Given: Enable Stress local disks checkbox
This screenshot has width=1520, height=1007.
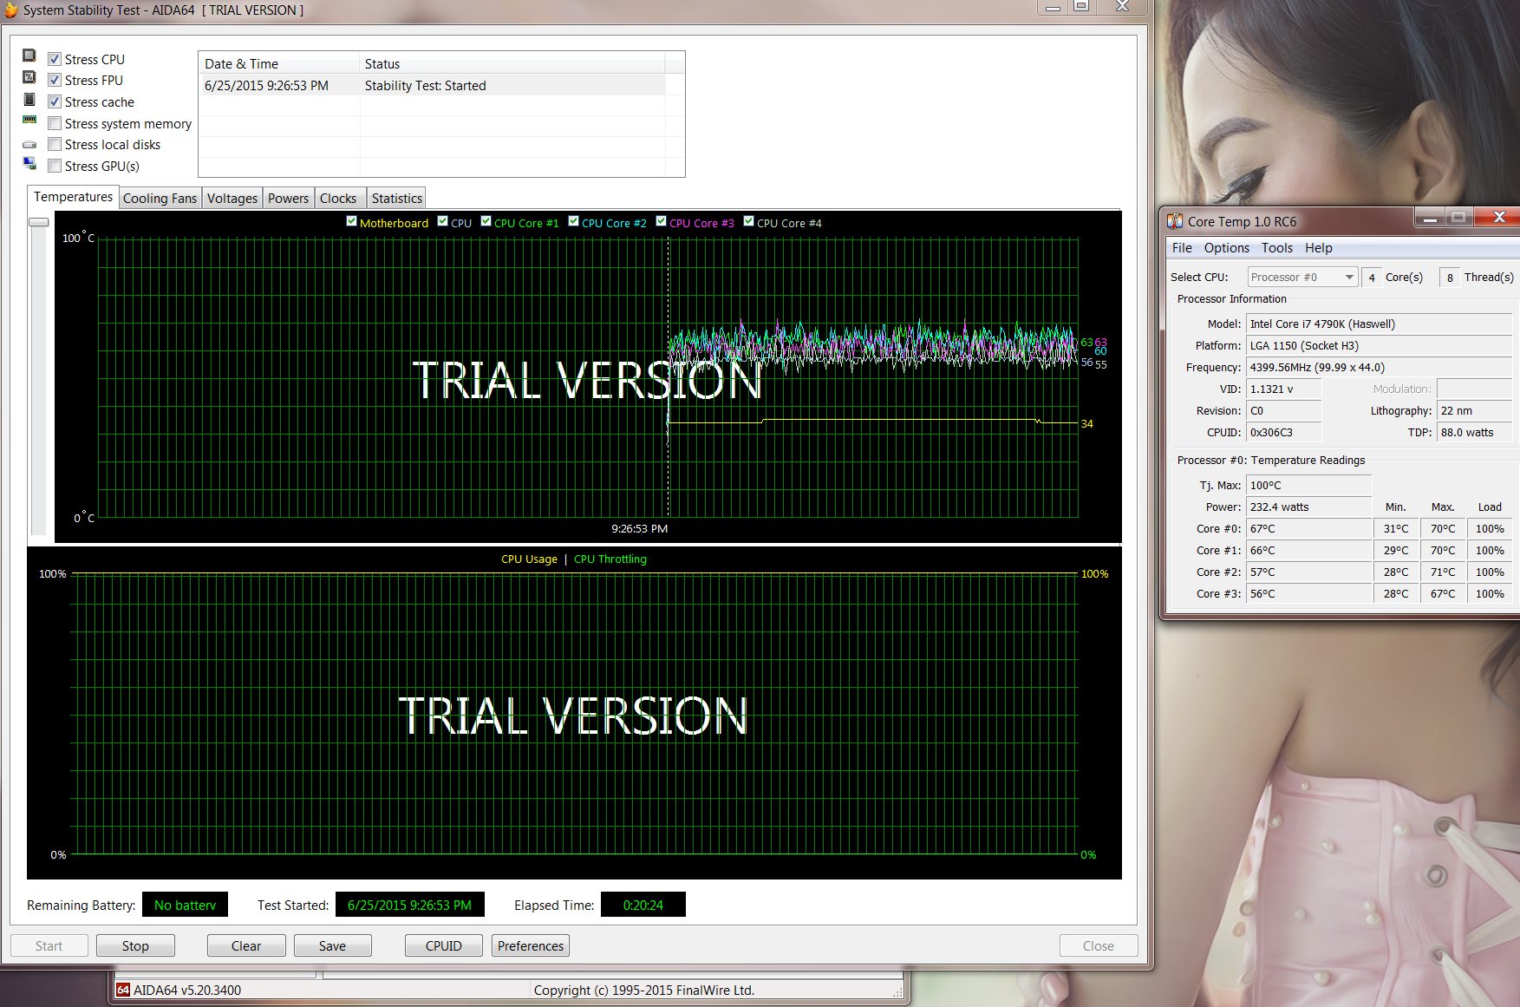Looking at the screenshot, I should [x=55, y=144].
